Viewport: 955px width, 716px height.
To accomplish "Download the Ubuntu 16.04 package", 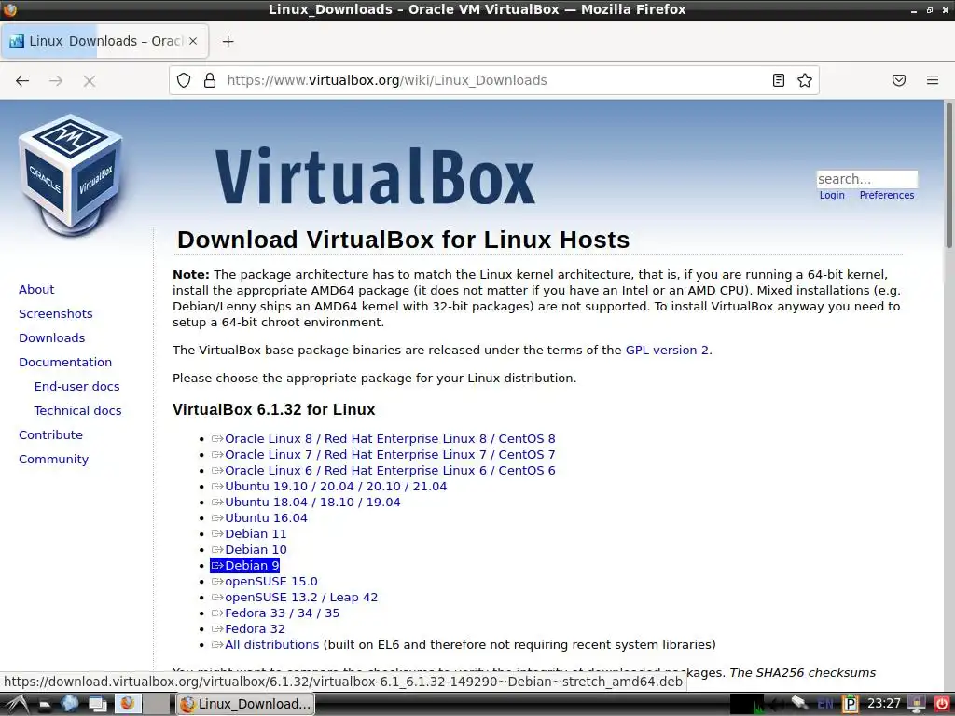I will 259,517.
